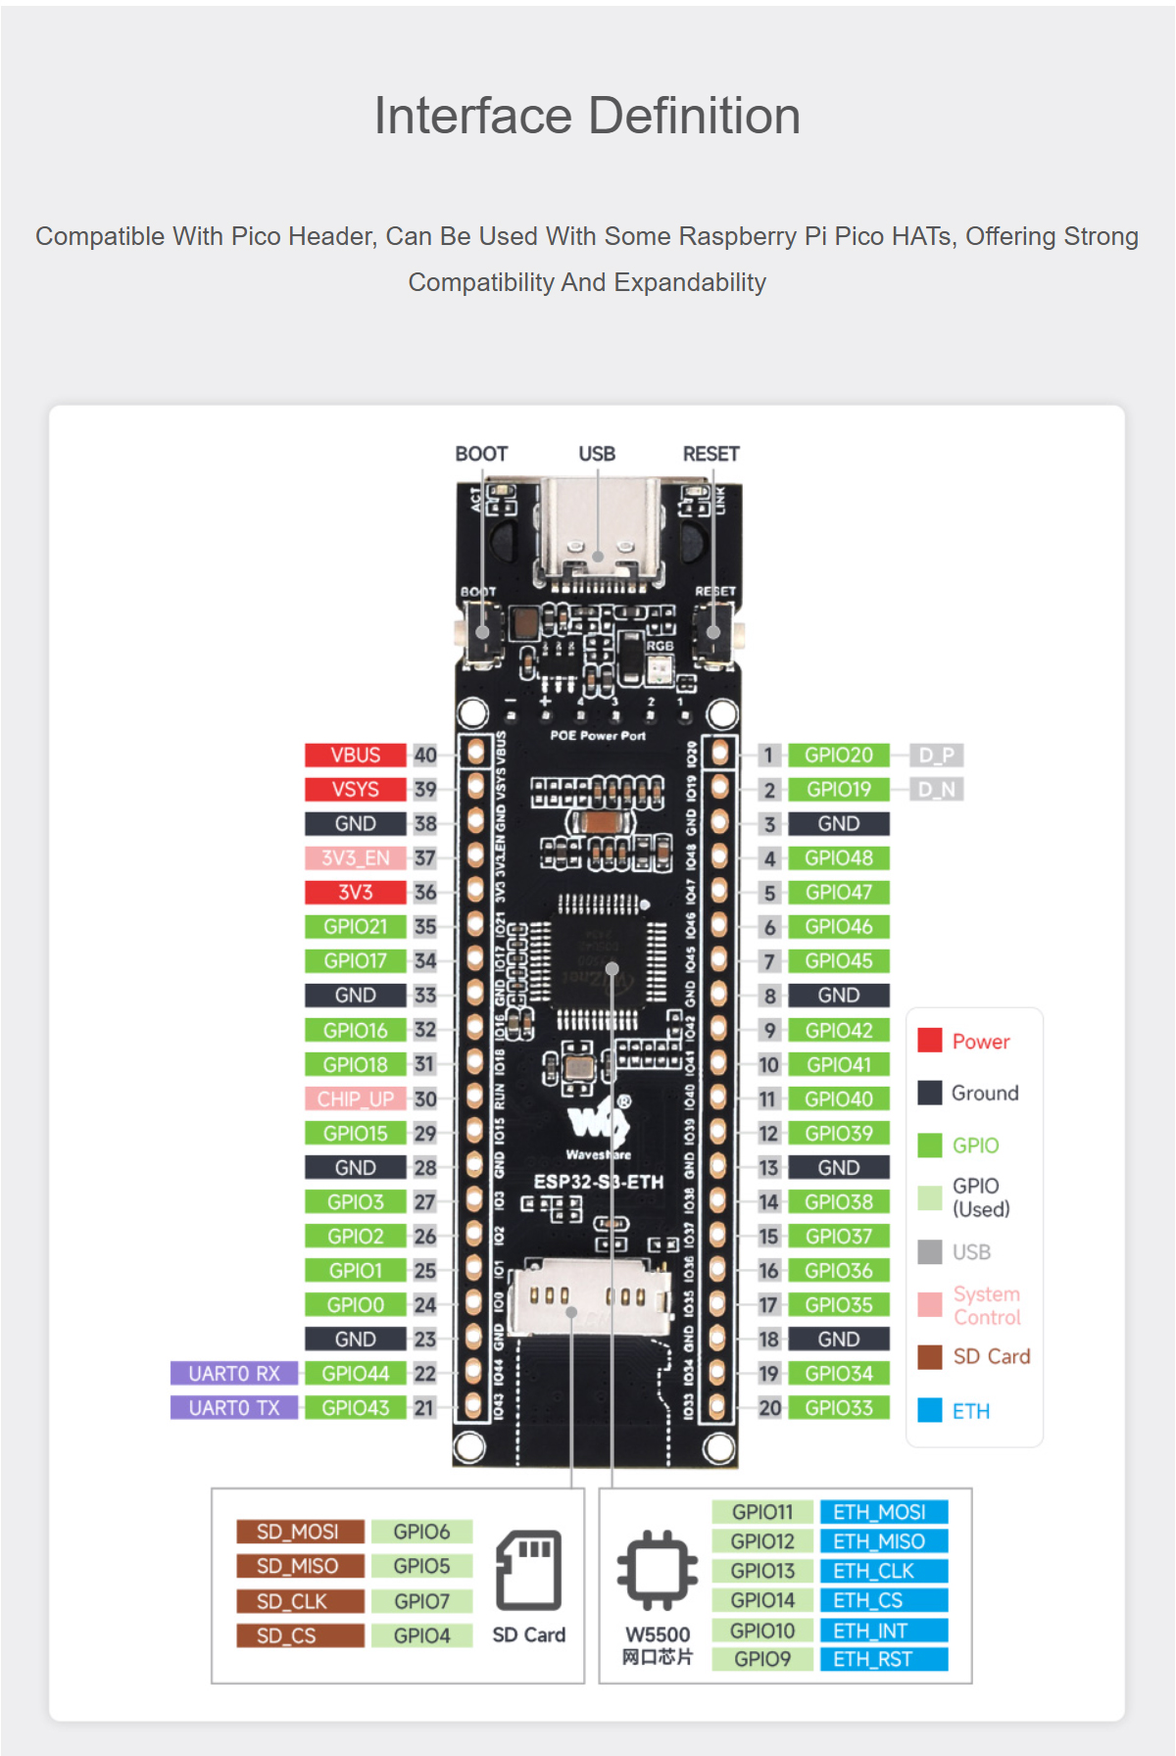Select the GPIO20 pin label
This screenshot has height=1756, width=1176.
(838, 756)
